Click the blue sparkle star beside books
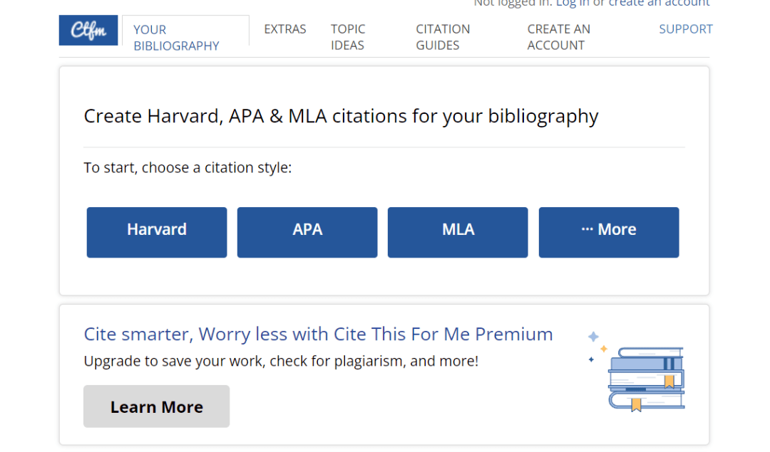Image resolution: width=770 pixels, height=452 pixels. point(593,336)
